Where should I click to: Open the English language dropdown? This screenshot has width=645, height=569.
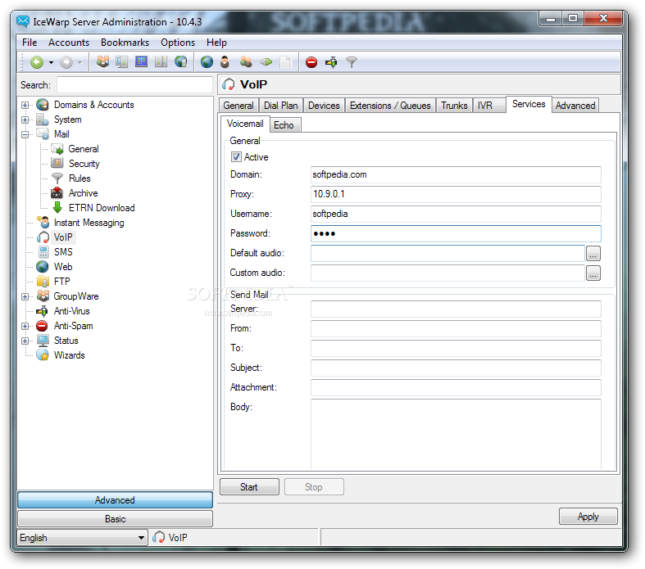pos(82,538)
